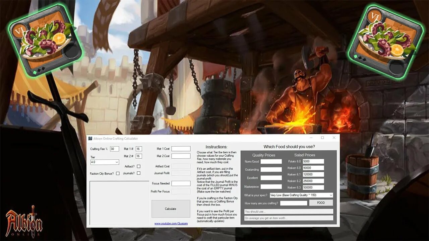Click the Mat 1 # quantity field
This screenshot has height=241, width=429.
tap(139, 149)
